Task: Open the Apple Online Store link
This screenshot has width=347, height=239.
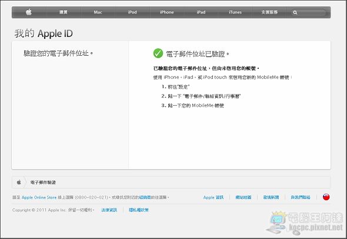Action: point(39,197)
